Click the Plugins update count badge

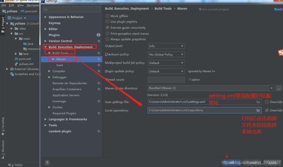98,35
